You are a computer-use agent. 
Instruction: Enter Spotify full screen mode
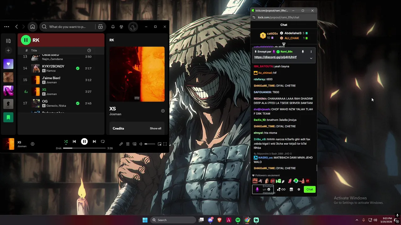[165, 144]
